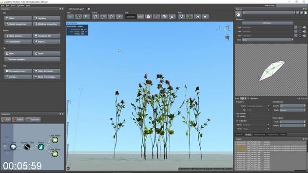The width and height of the screenshot is (308, 173).
Task: Click the round icon in the viewport's bottom-left corner
Action: [x=68, y=168]
